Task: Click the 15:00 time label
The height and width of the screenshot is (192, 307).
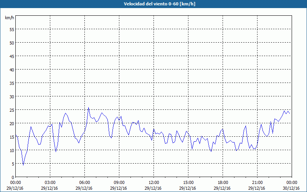Action: [188, 183]
